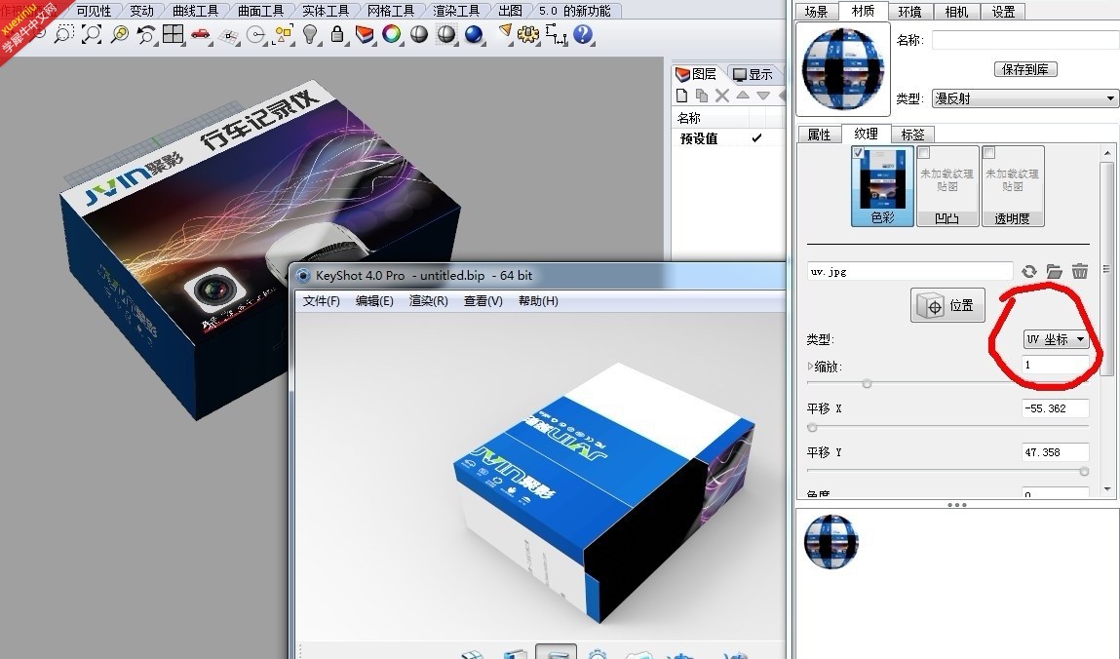This screenshot has height=659, width=1120.
Task: Click the zoom selected yellow magnifier icon
Action: [119, 33]
